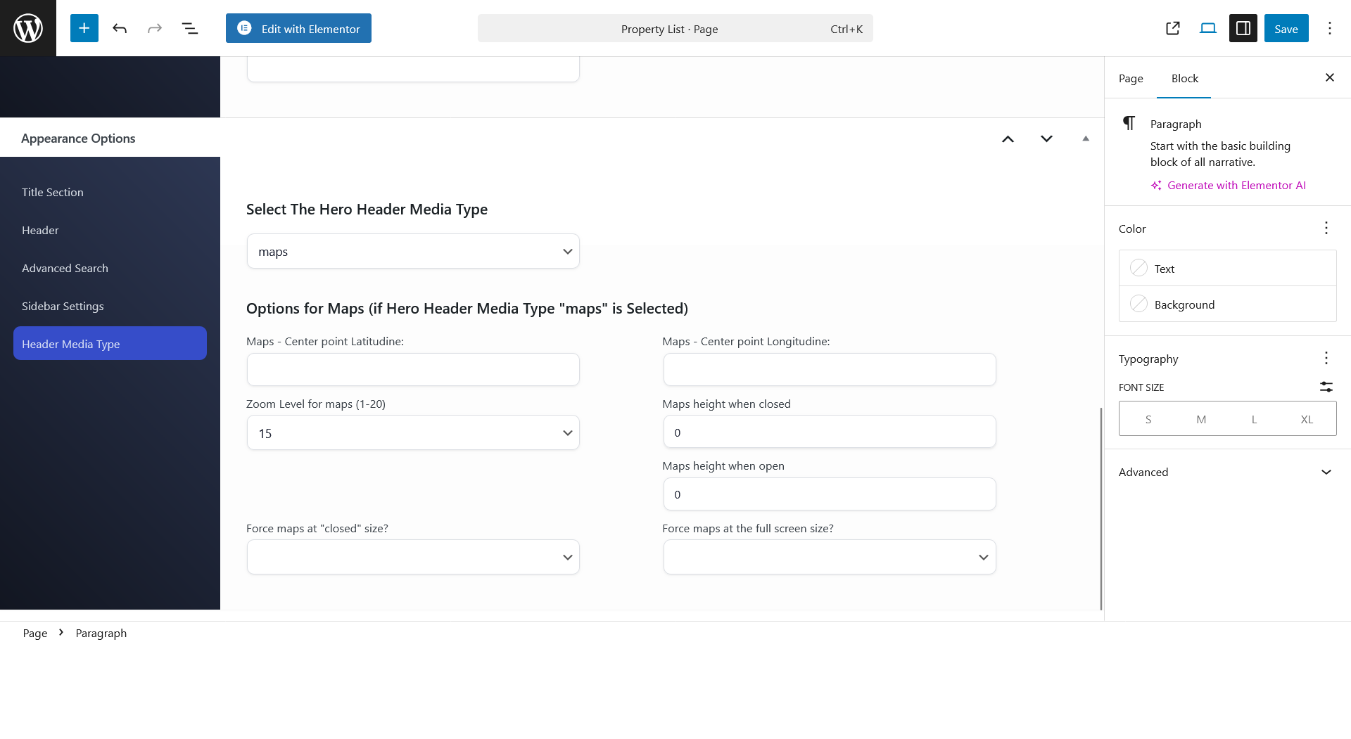This screenshot has height=739, width=1351.
Task: Click the Save button
Action: pos(1286,29)
